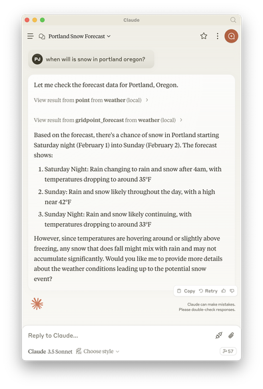Screen dimensions: 263x389
Task: Retry the response
Action: (x=208, y=291)
